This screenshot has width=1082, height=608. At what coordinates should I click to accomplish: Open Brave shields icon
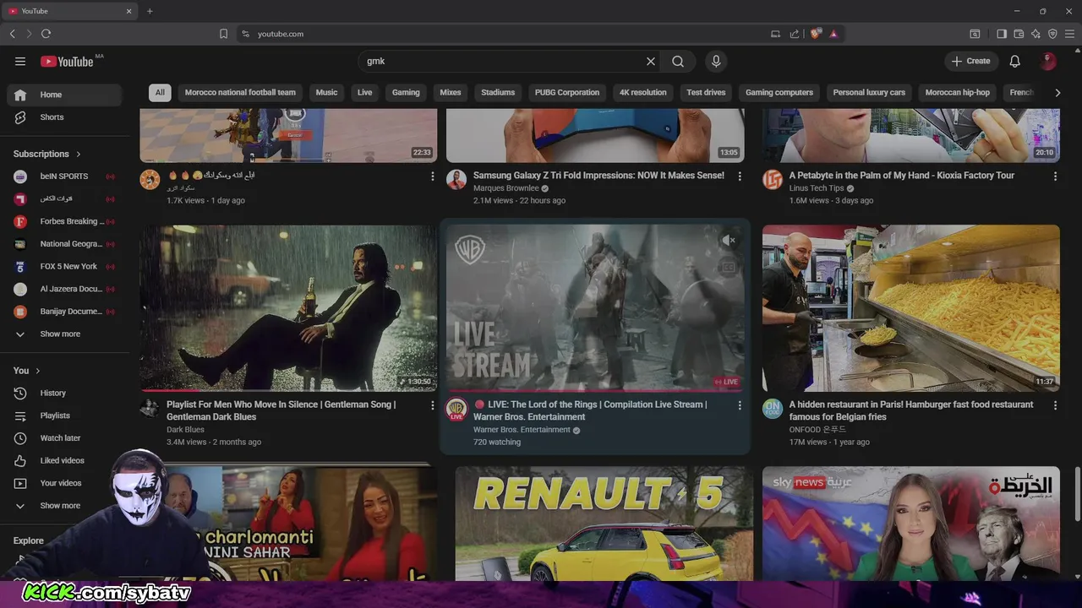(x=815, y=34)
